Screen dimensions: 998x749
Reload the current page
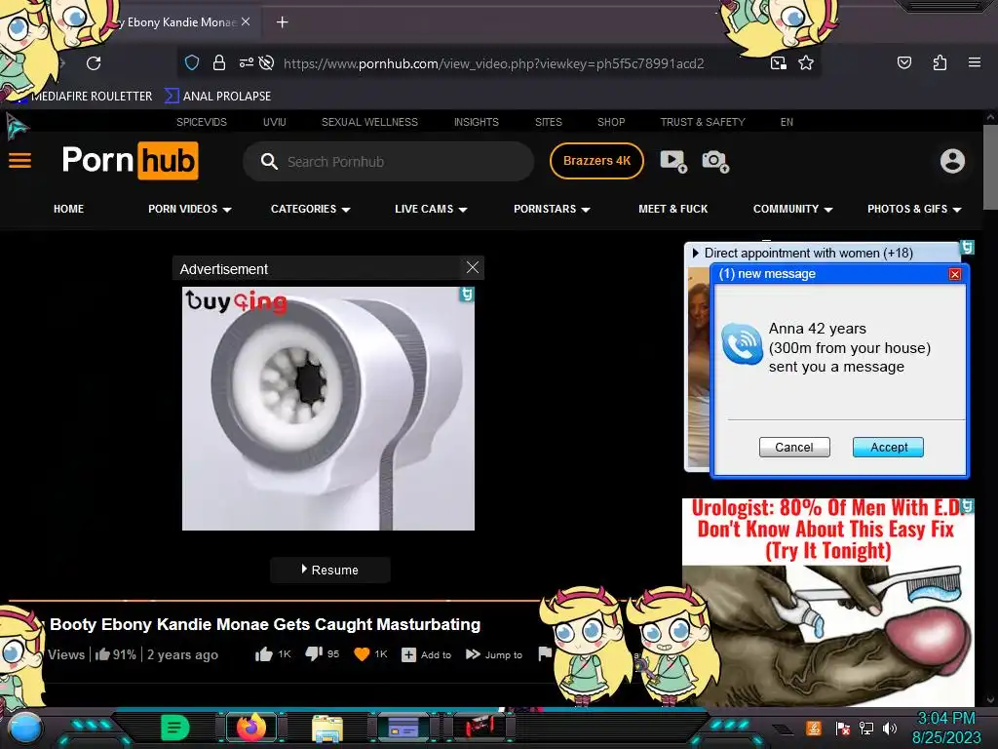94,63
